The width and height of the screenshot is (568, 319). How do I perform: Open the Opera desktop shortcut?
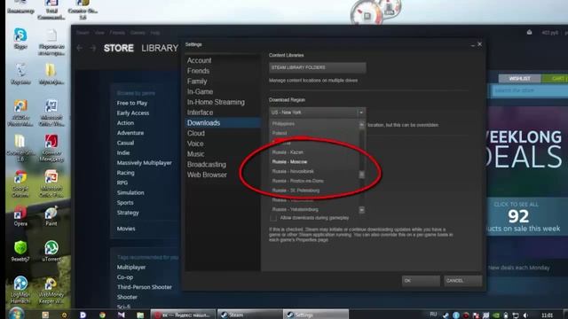tap(20, 216)
